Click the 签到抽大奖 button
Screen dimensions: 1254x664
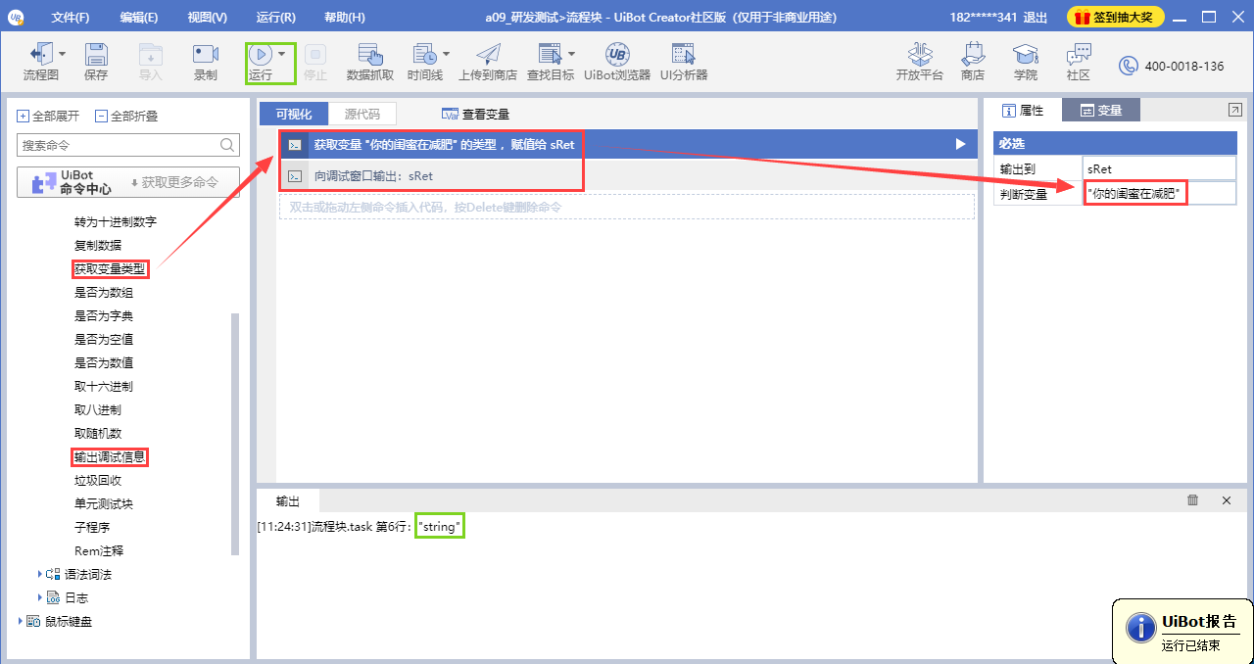click(x=1116, y=18)
